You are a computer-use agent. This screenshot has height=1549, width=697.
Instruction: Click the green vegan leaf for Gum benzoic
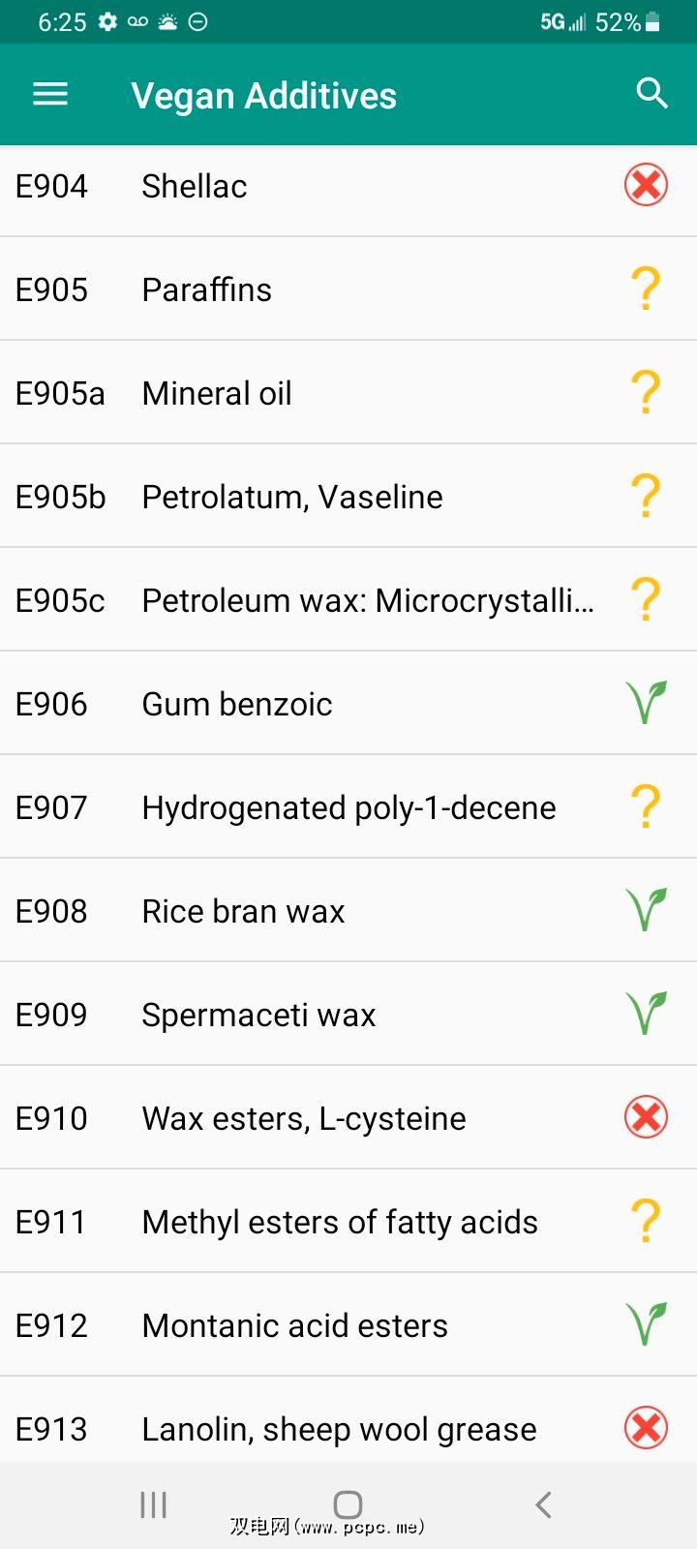(646, 703)
